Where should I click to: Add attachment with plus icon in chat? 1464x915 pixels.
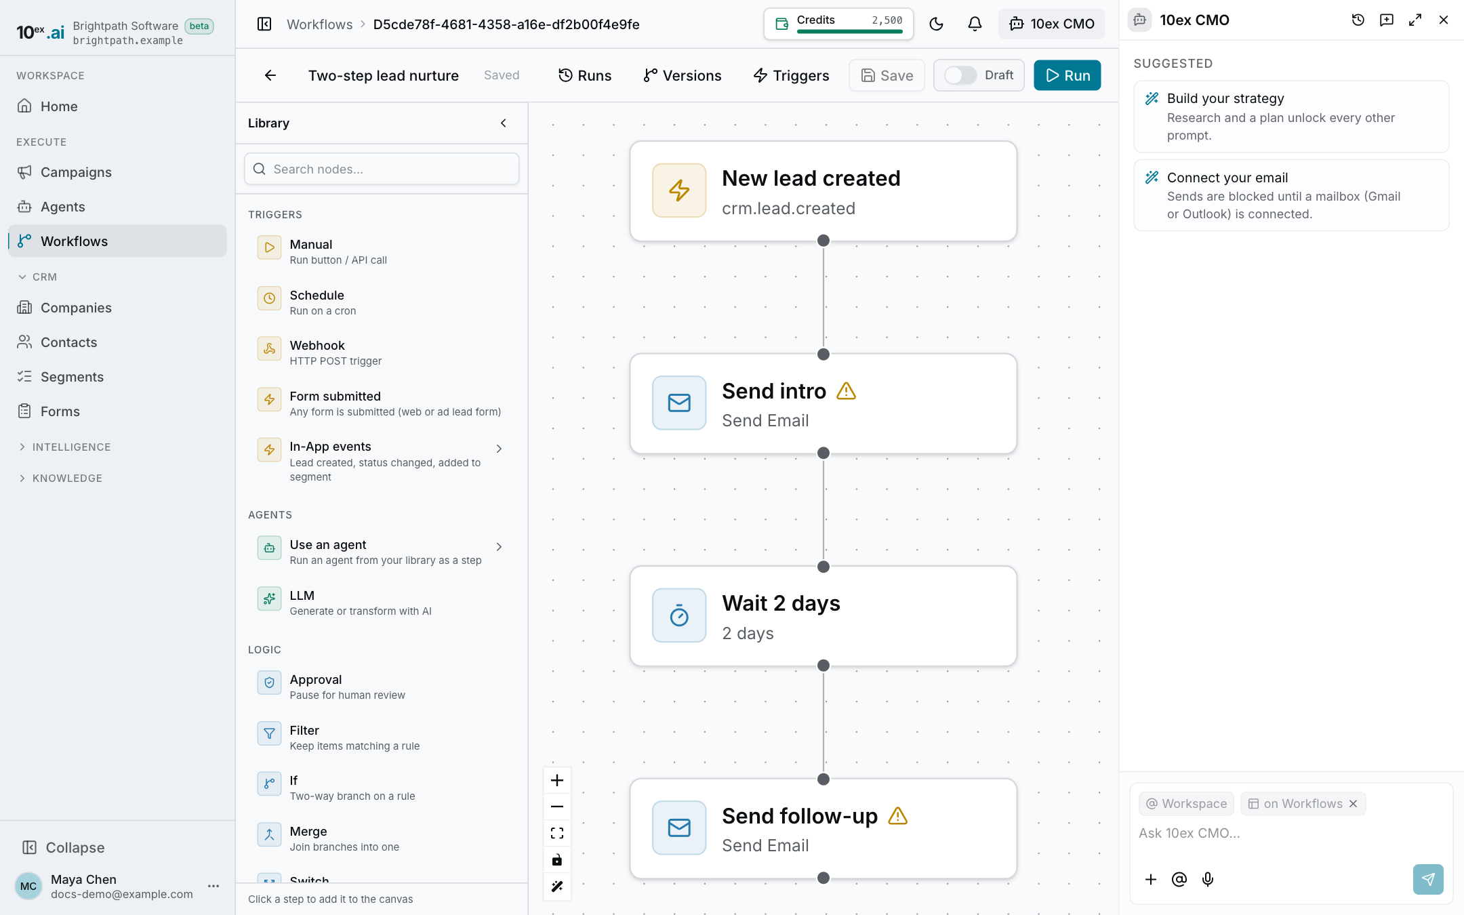point(1151,879)
